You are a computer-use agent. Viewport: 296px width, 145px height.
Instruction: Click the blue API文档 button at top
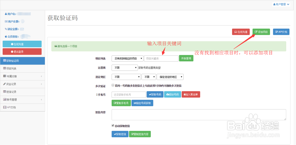[281, 32]
